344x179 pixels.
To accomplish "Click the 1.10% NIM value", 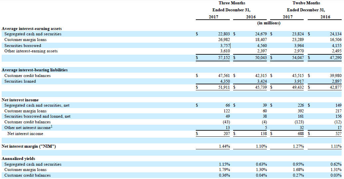I will tap(261, 146).
